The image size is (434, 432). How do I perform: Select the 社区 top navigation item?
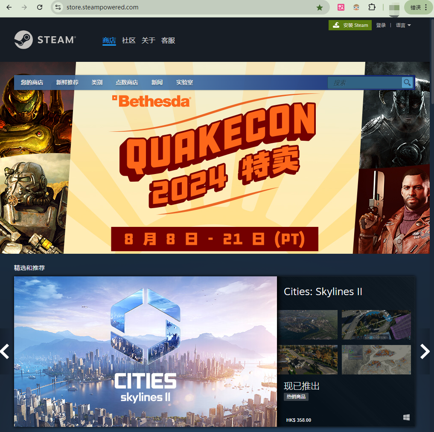point(129,41)
